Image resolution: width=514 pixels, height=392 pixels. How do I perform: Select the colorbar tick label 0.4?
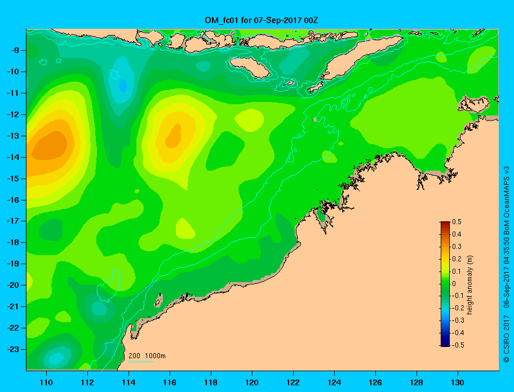click(x=457, y=234)
